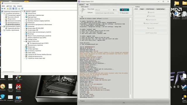This screenshot has width=187, height=105.
Task: Select the Мониторы category icon
Action: [26, 34]
